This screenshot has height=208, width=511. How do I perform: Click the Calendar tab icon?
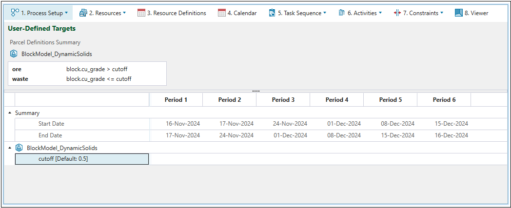pos(222,13)
